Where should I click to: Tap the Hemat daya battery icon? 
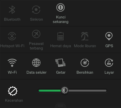pyautogui.click(x=60, y=36)
